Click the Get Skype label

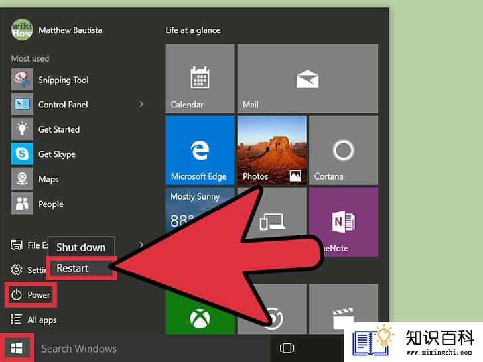pos(57,154)
